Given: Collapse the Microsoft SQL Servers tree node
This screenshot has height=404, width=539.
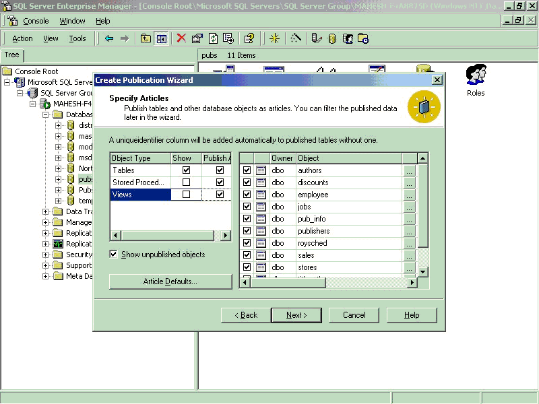Looking at the screenshot, I should 7,82.
